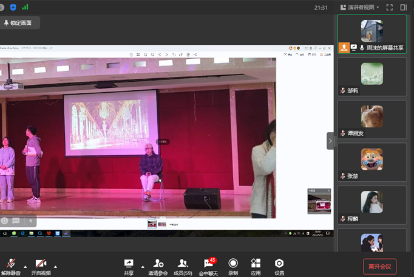Click the network signal strength indicator
The image size is (414, 277).
[x=25, y=7]
